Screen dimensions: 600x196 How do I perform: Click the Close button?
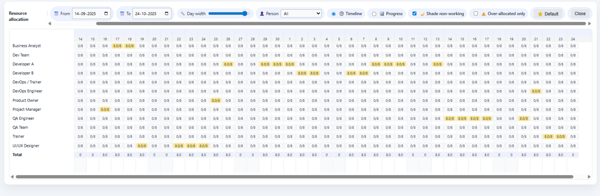(x=580, y=14)
